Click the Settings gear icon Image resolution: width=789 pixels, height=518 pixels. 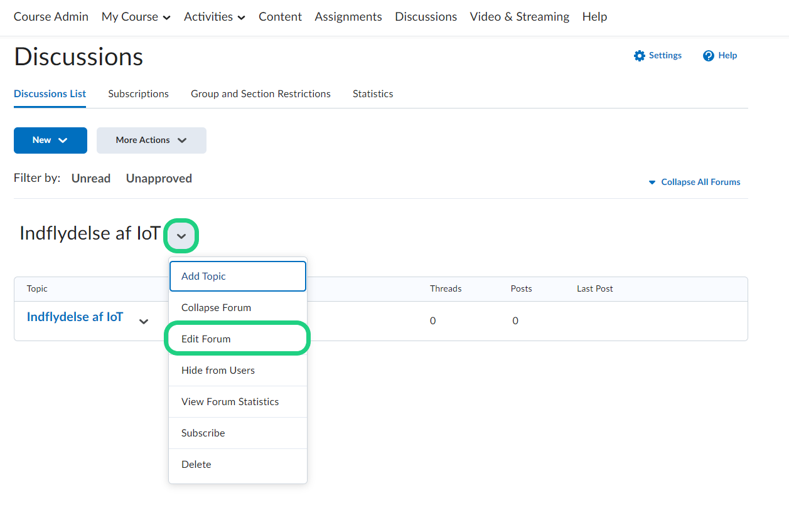coord(639,56)
